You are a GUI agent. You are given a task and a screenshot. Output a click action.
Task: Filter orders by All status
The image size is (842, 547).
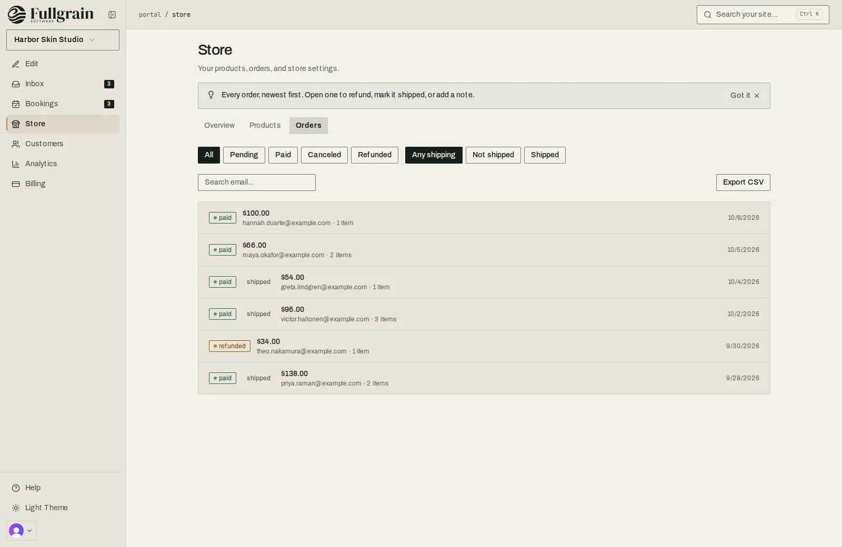[x=209, y=155]
